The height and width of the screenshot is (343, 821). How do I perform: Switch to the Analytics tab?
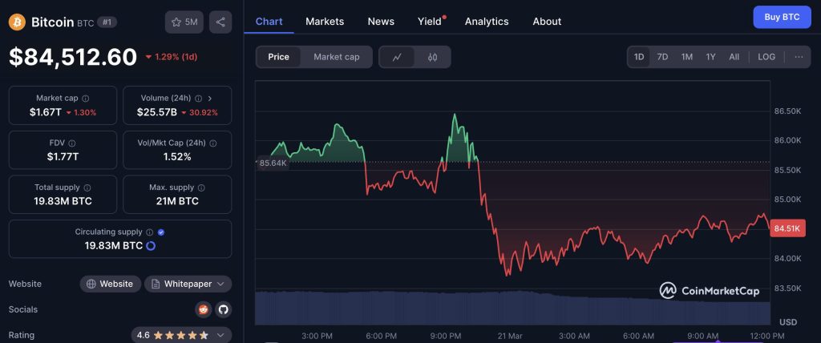487,22
